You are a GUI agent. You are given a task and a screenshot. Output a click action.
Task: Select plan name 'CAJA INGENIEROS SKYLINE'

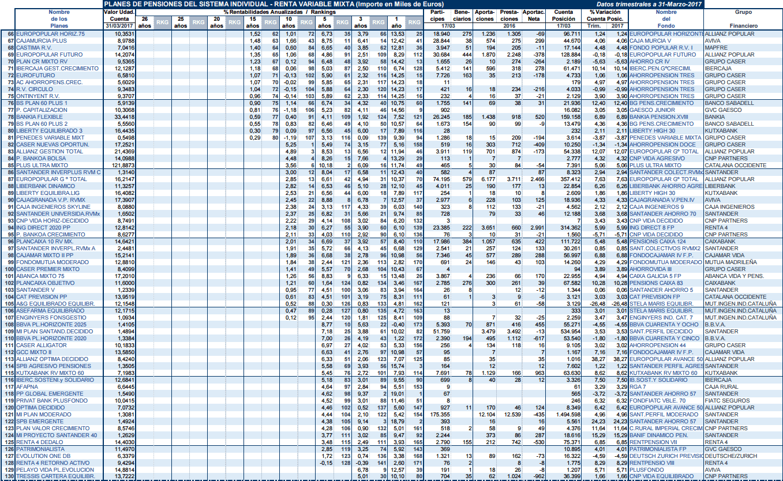tap(53, 207)
